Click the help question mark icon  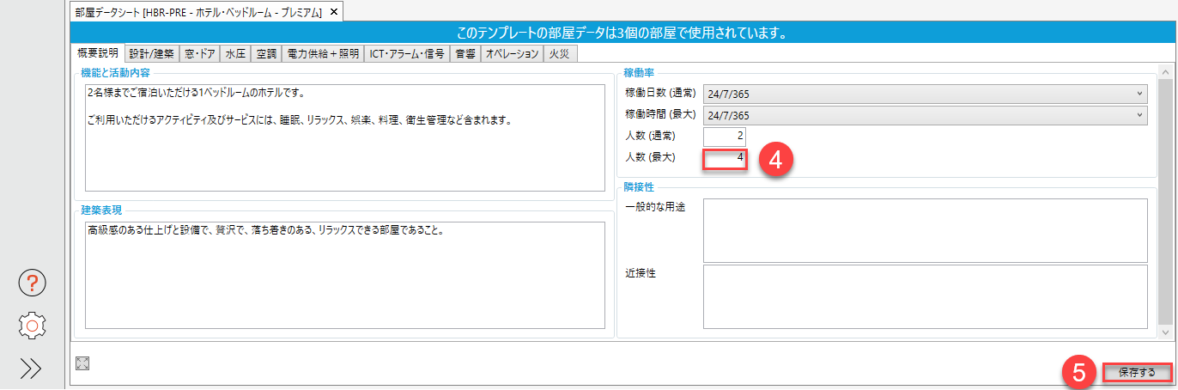pos(32,283)
